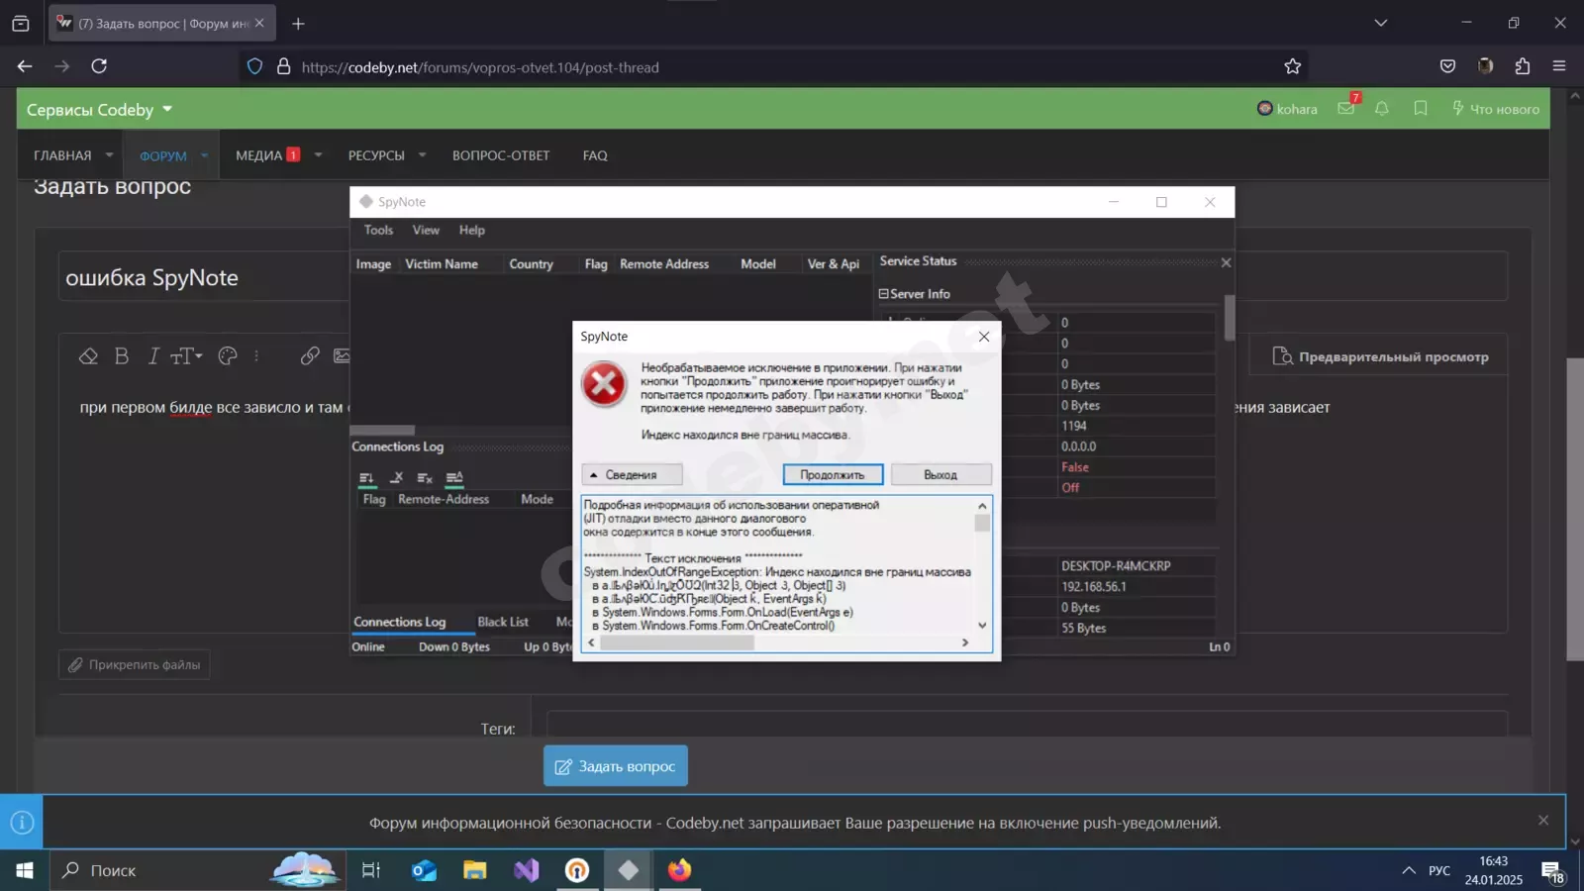Image resolution: width=1584 pixels, height=891 pixels.
Task: Click the ошибка SpyNote title field
Action: [198, 278]
